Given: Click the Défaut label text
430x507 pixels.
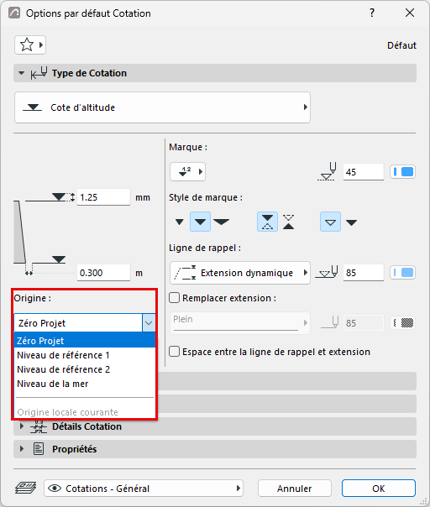Looking at the screenshot, I should (401, 45).
